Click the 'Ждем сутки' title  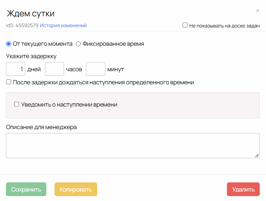31,13
